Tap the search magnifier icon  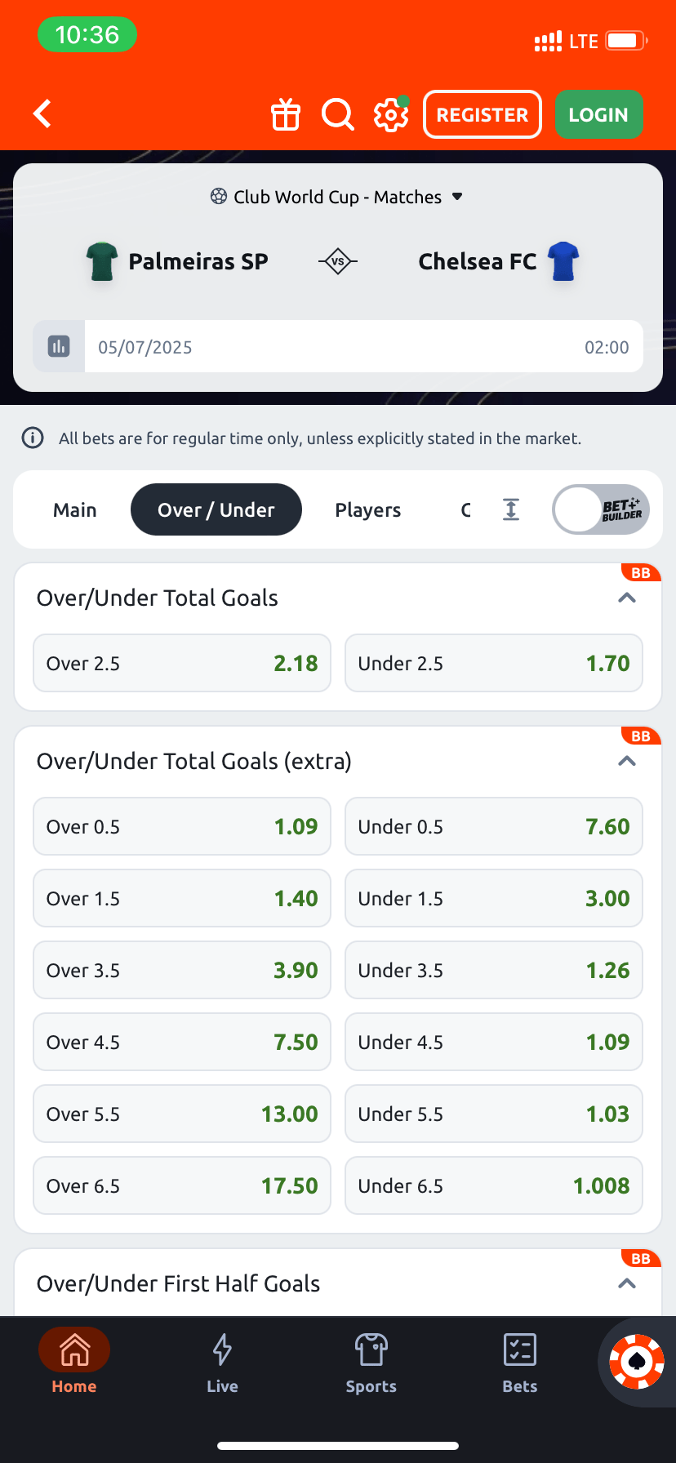click(337, 115)
